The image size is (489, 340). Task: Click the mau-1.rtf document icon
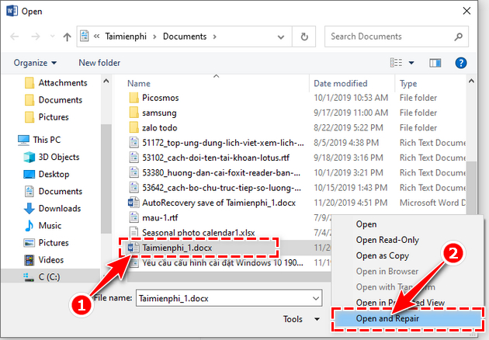[134, 217]
